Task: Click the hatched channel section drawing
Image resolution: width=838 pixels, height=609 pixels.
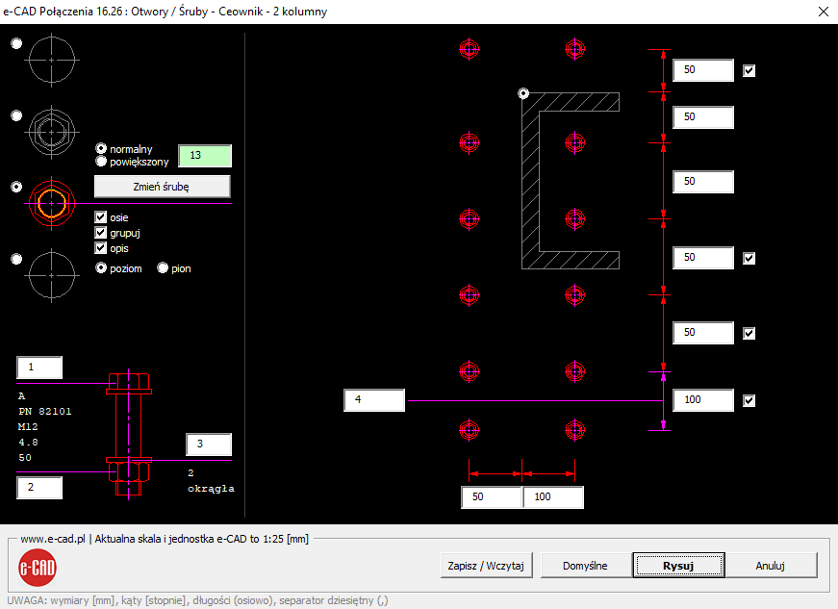Action: coord(531,181)
